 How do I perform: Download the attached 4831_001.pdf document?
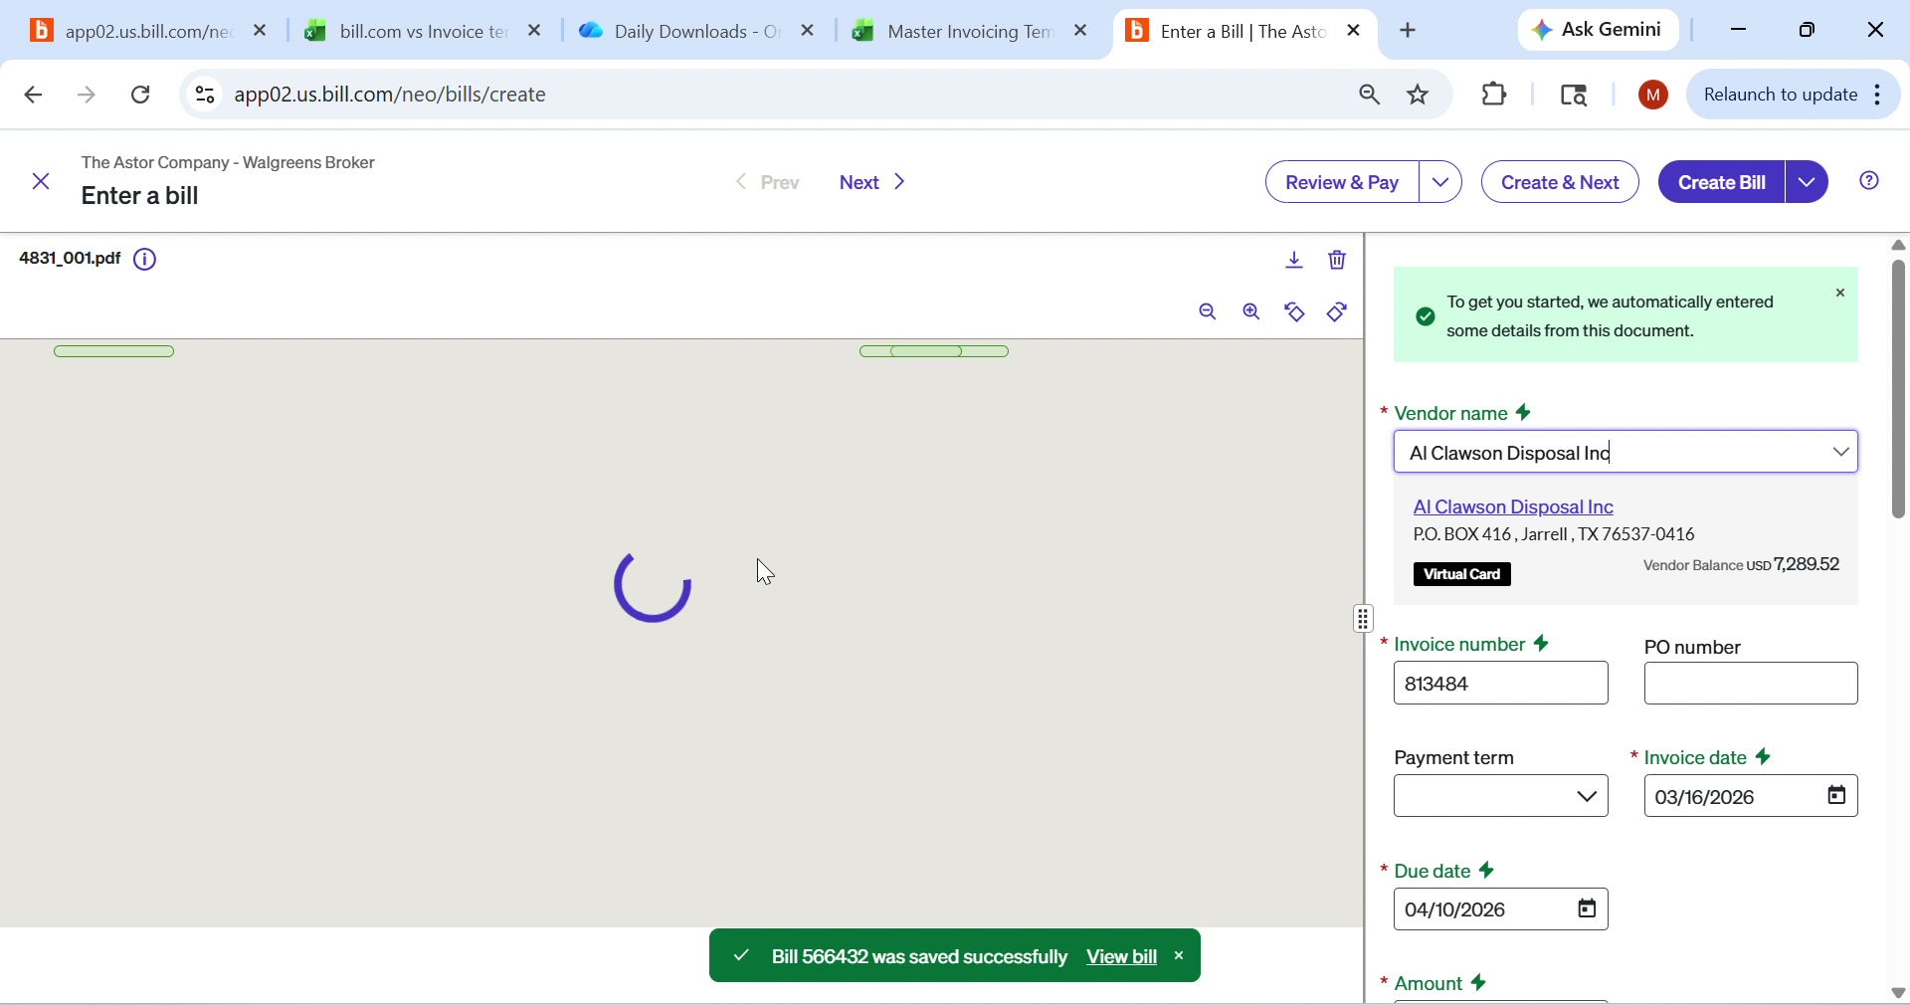pos(1293,261)
